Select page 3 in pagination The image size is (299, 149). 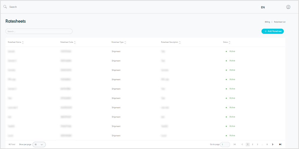tap(257, 144)
